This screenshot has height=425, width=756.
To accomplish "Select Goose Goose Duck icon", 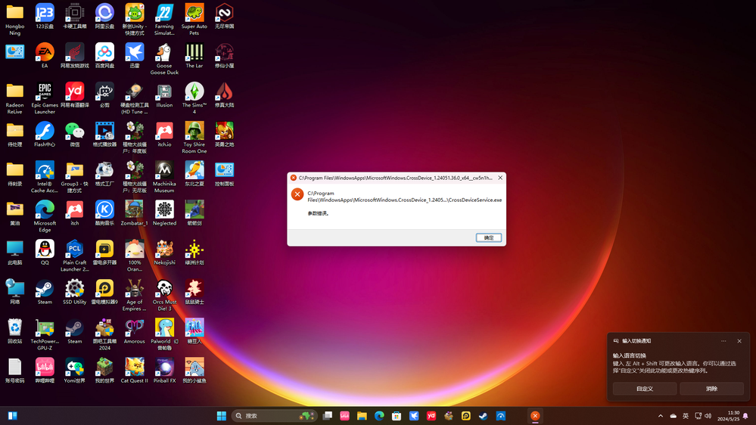I will tap(164, 59).
